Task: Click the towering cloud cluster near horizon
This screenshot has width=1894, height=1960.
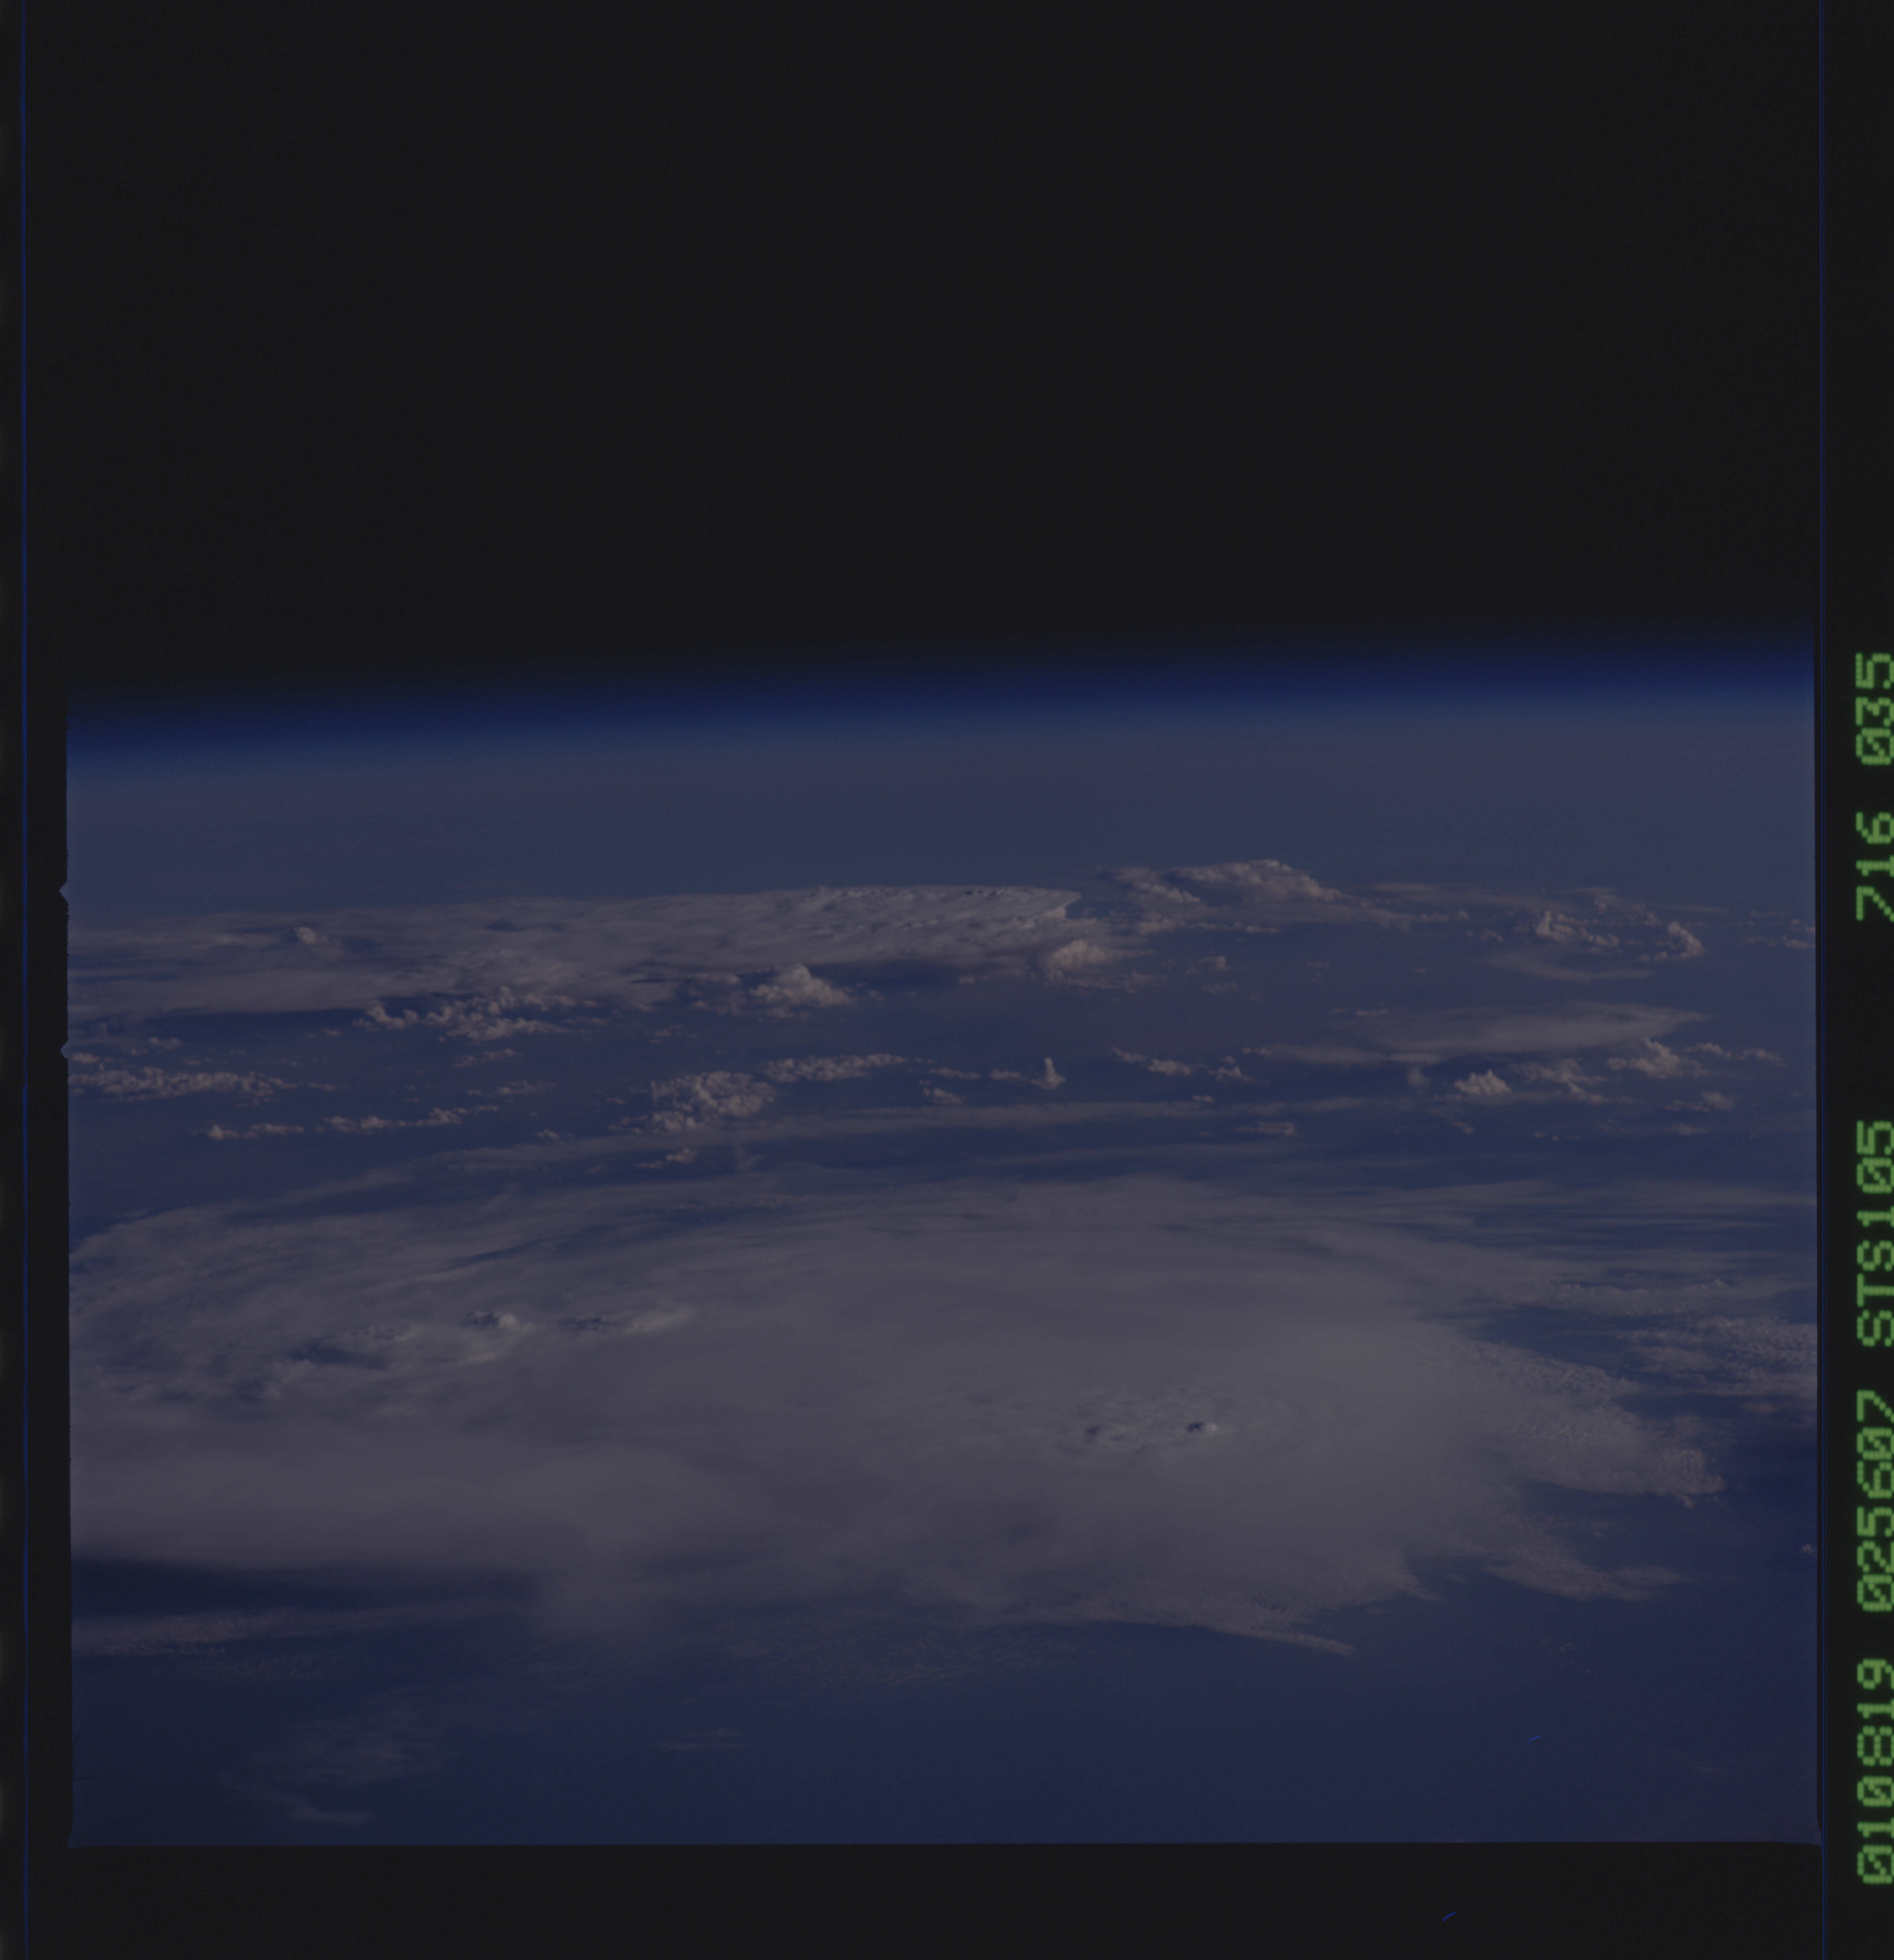Action: [x=1240, y=880]
